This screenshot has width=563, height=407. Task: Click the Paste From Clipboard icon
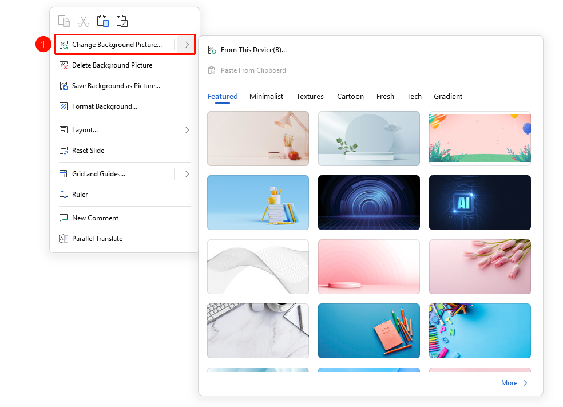[x=212, y=70]
